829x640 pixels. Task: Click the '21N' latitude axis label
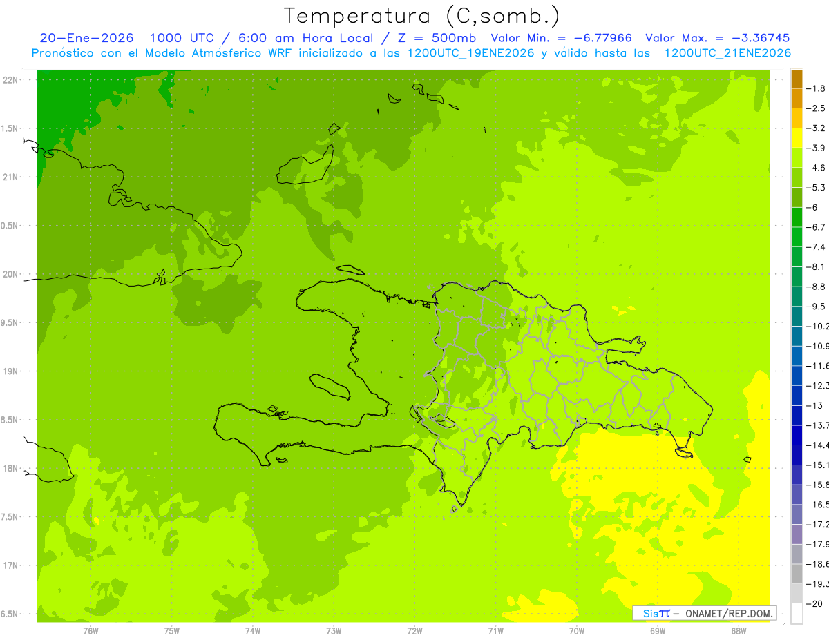(x=11, y=177)
